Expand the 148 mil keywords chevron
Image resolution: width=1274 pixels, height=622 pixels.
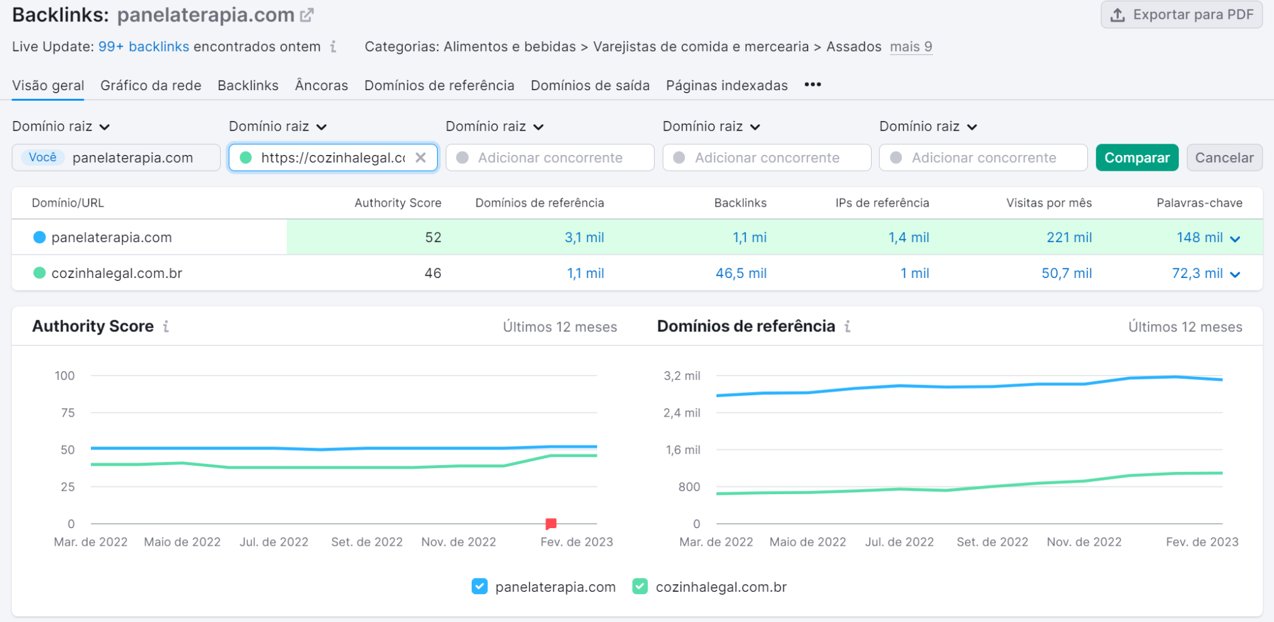(1235, 239)
